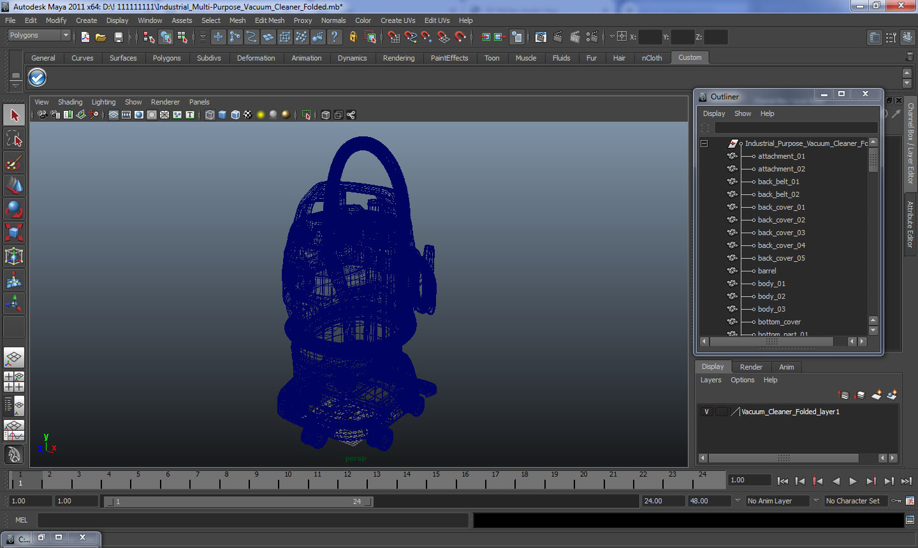Select the Universal Manipulator tool
This screenshot has width=918, height=548.
click(14, 256)
